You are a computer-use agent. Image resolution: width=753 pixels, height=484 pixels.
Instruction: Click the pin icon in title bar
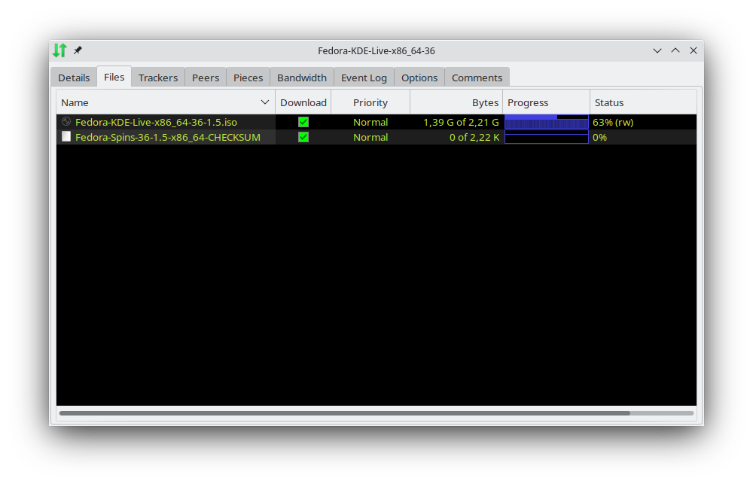click(78, 50)
